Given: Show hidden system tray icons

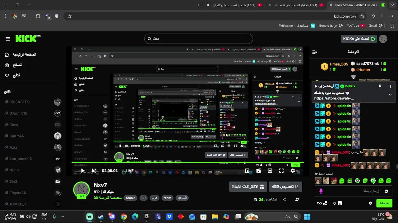Looking at the screenshot, I should click(62, 216).
